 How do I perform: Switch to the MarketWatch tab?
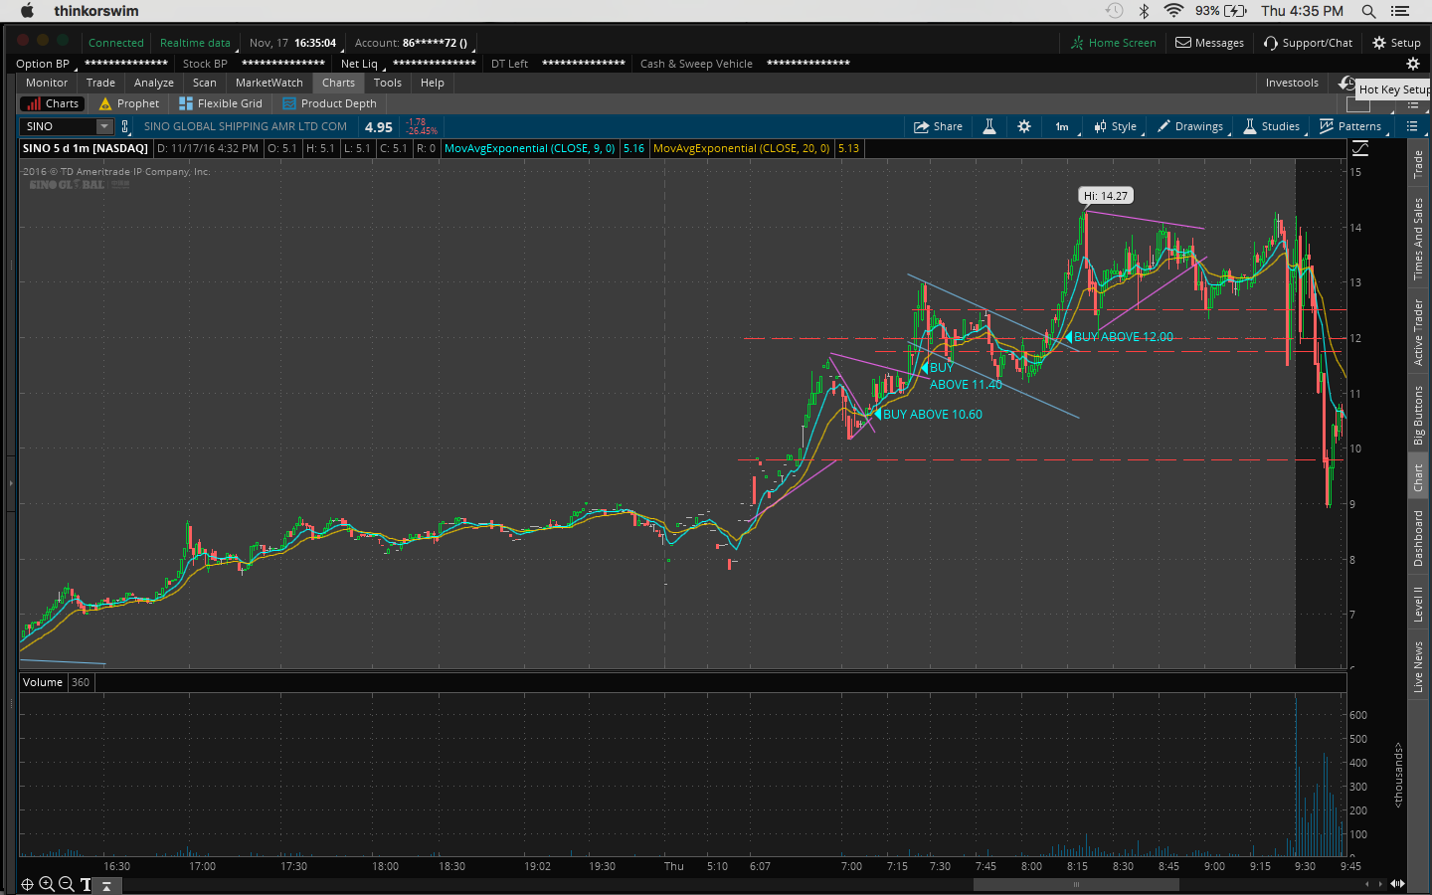pyautogui.click(x=269, y=83)
